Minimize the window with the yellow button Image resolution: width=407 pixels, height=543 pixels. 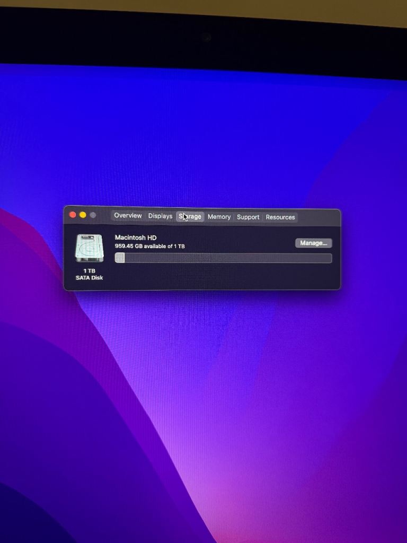[x=83, y=215]
